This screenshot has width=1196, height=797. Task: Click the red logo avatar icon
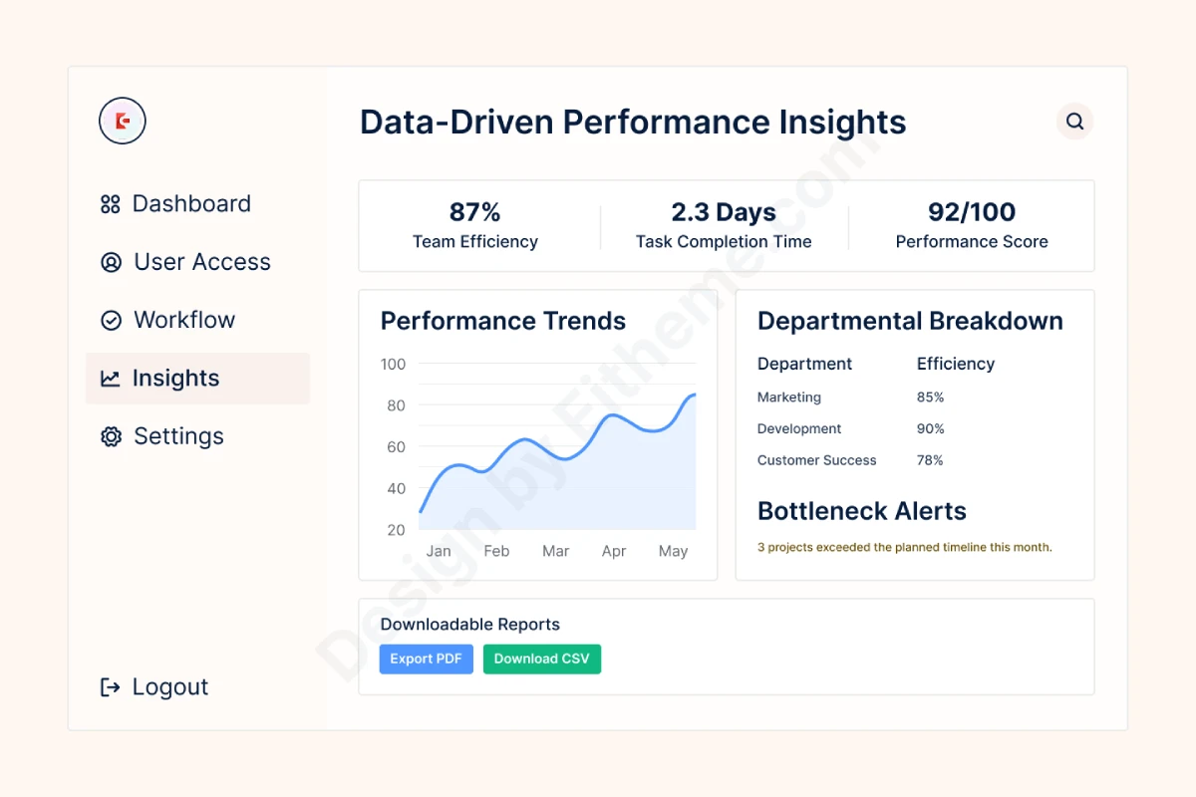123,122
